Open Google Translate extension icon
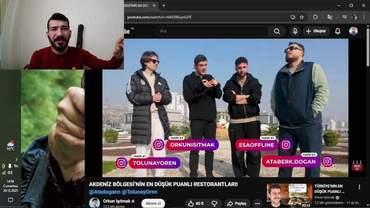This screenshot has height=208, width=370. click(x=330, y=17)
